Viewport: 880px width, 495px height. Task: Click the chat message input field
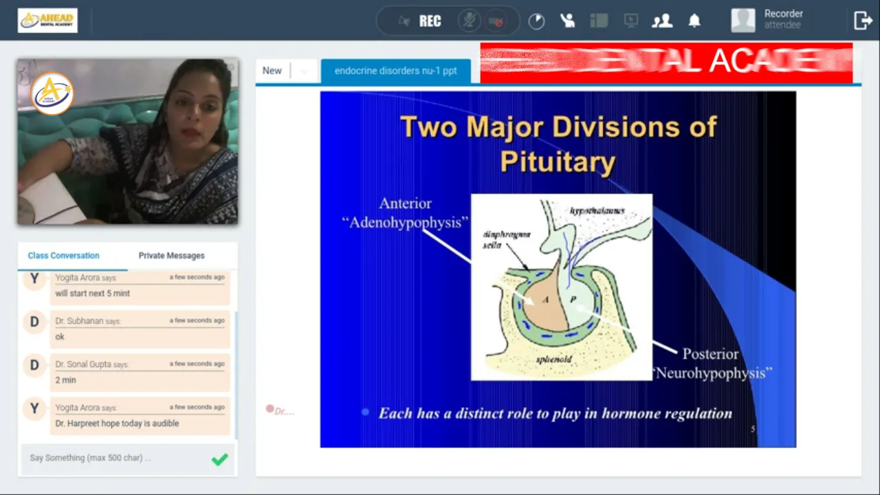pyautogui.click(x=117, y=458)
